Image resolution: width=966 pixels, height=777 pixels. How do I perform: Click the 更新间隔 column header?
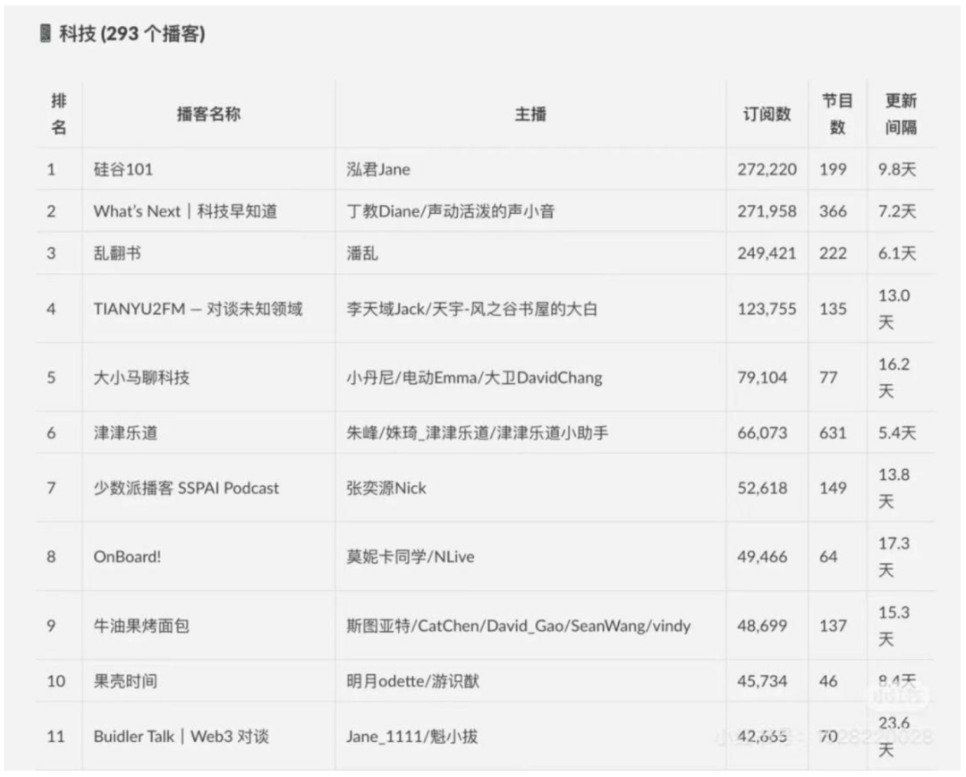coord(901,114)
